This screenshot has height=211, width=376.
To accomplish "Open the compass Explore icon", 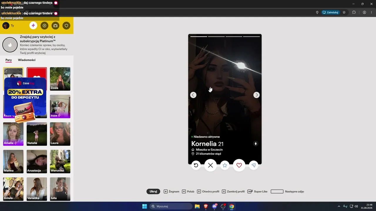I will (x=44, y=25).
